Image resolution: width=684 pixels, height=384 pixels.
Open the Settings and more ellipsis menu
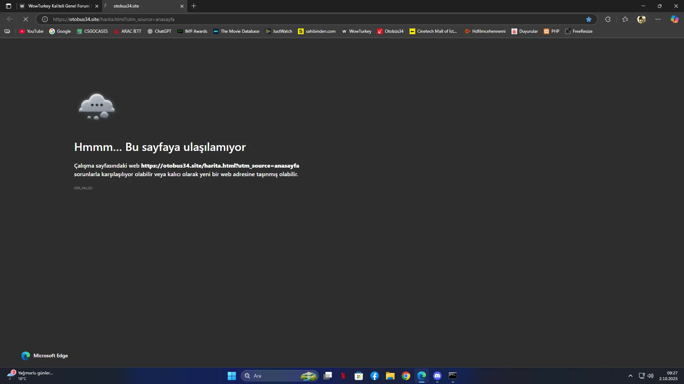658,19
